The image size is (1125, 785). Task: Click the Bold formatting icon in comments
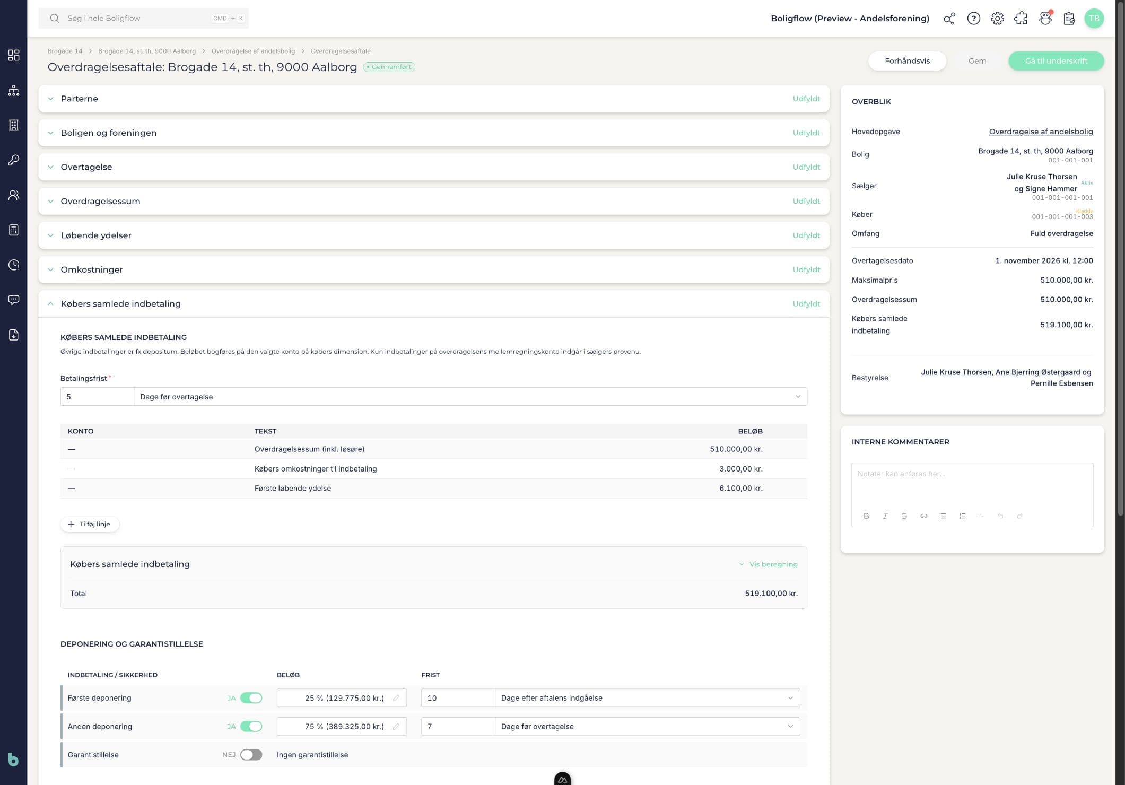(x=866, y=516)
